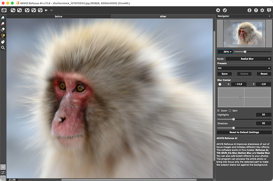The height and width of the screenshot is (181, 273).
Task: Click the Run (play) processing icon
Action: 218,10
